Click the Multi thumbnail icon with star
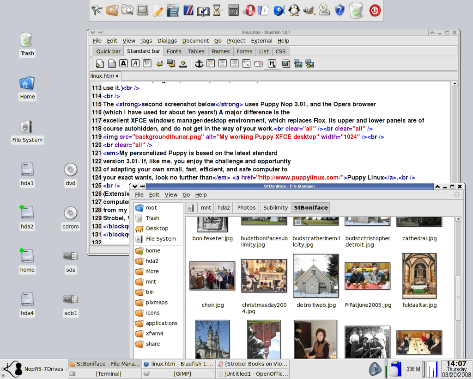The width and height of the screenshot is (473, 379). (x=310, y=64)
